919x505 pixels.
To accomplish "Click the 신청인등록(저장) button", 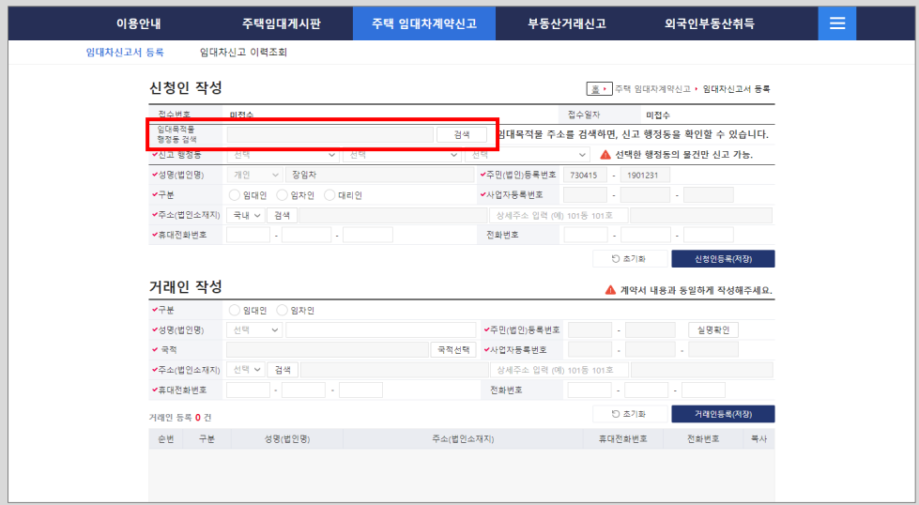I will tap(723, 258).
